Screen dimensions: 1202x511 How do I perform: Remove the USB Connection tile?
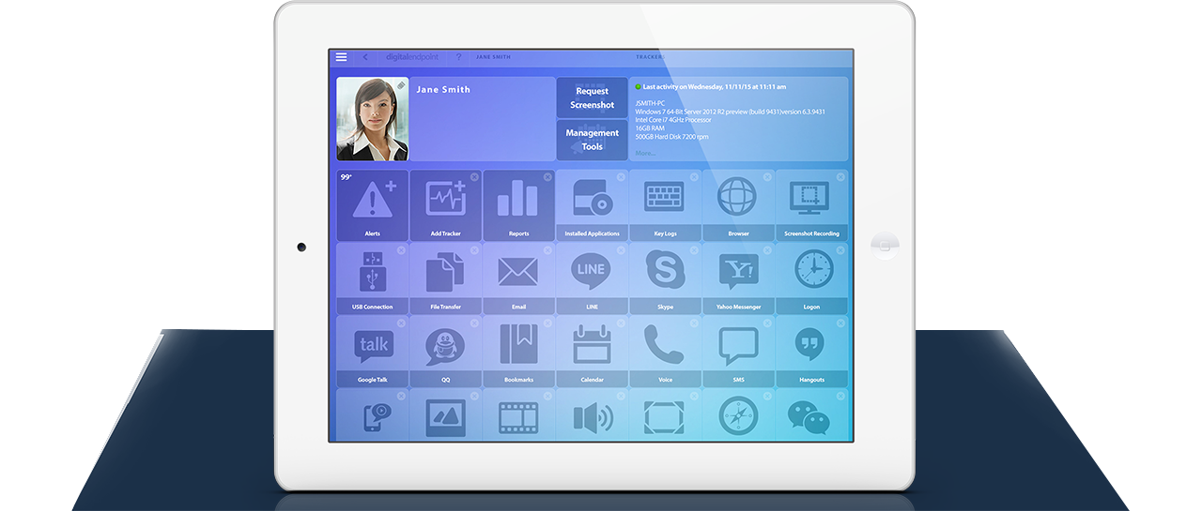(x=401, y=249)
